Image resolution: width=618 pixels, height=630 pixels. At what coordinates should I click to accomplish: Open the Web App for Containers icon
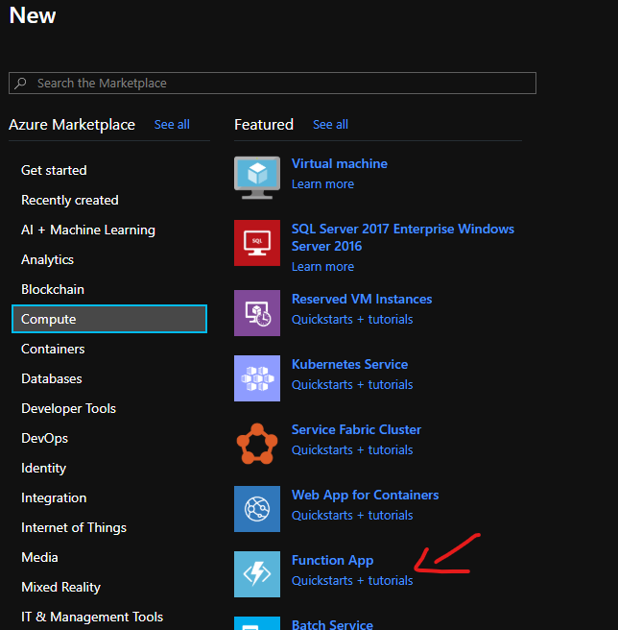tap(257, 509)
